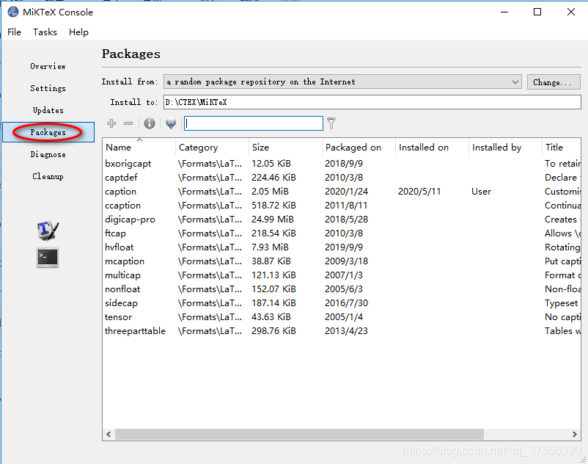Select the hvfloat package row
The width and height of the screenshot is (588, 464).
click(342, 247)
